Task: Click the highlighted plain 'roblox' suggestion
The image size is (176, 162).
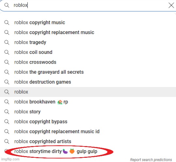Action: [88, 92]
